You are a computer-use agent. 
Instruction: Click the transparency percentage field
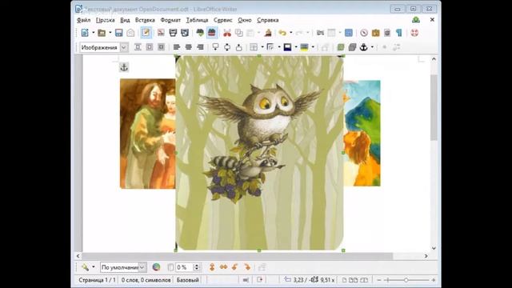click(185, 267)
